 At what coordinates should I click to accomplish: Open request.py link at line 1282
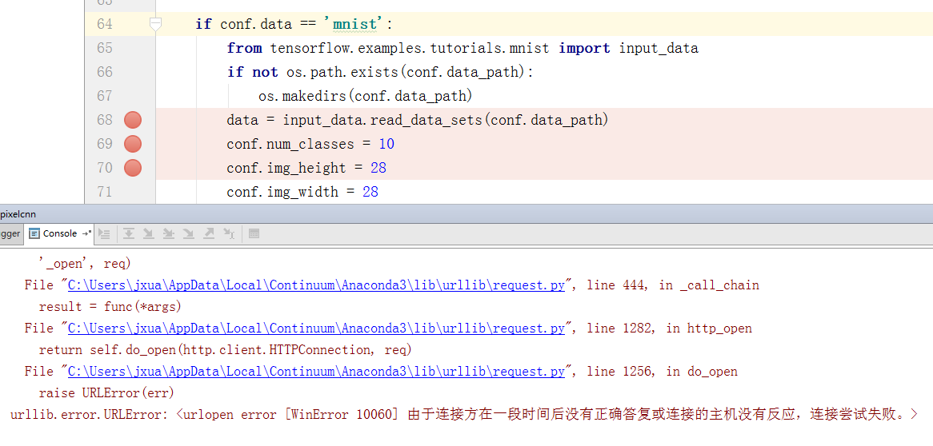317,329
